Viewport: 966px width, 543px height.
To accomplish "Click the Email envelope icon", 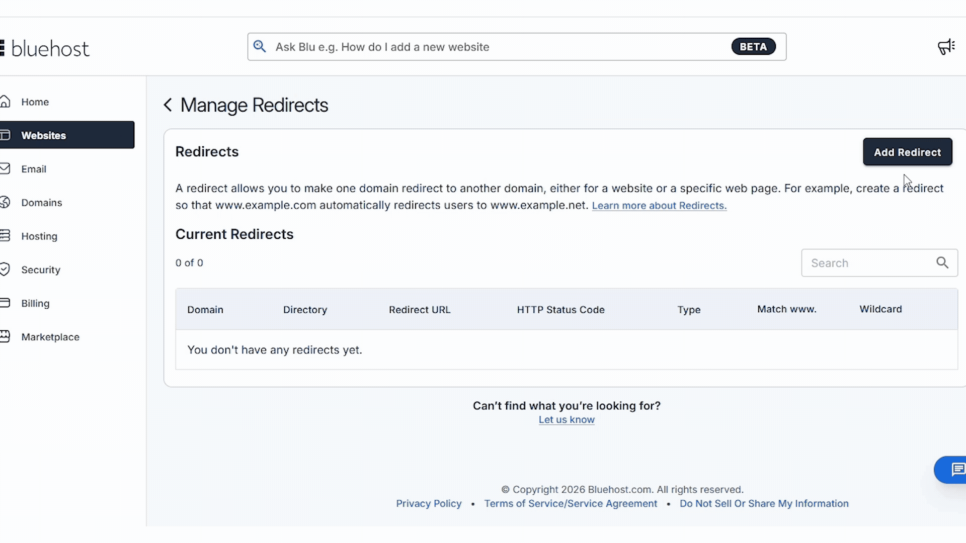I will 5,169.
